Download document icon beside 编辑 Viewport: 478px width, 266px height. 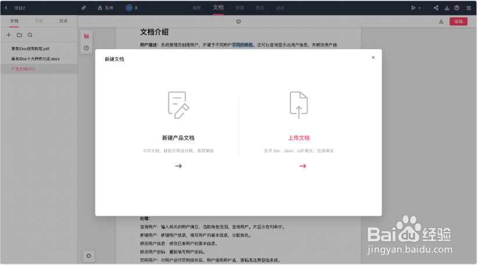(441, 21)
